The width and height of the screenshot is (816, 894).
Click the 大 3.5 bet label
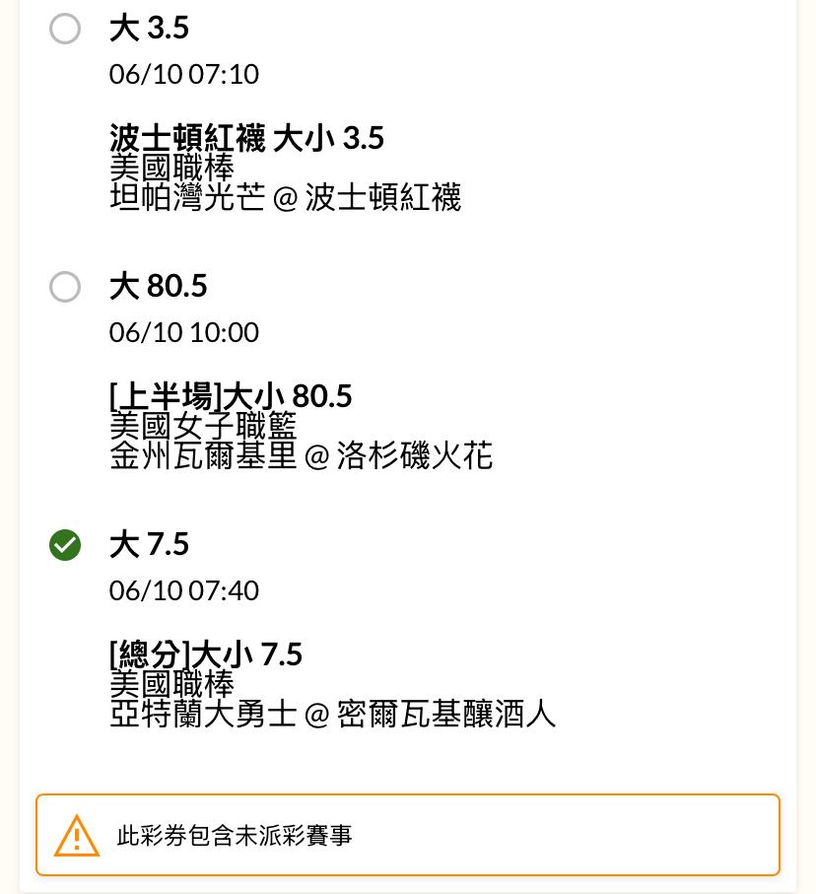click(149, 29)
